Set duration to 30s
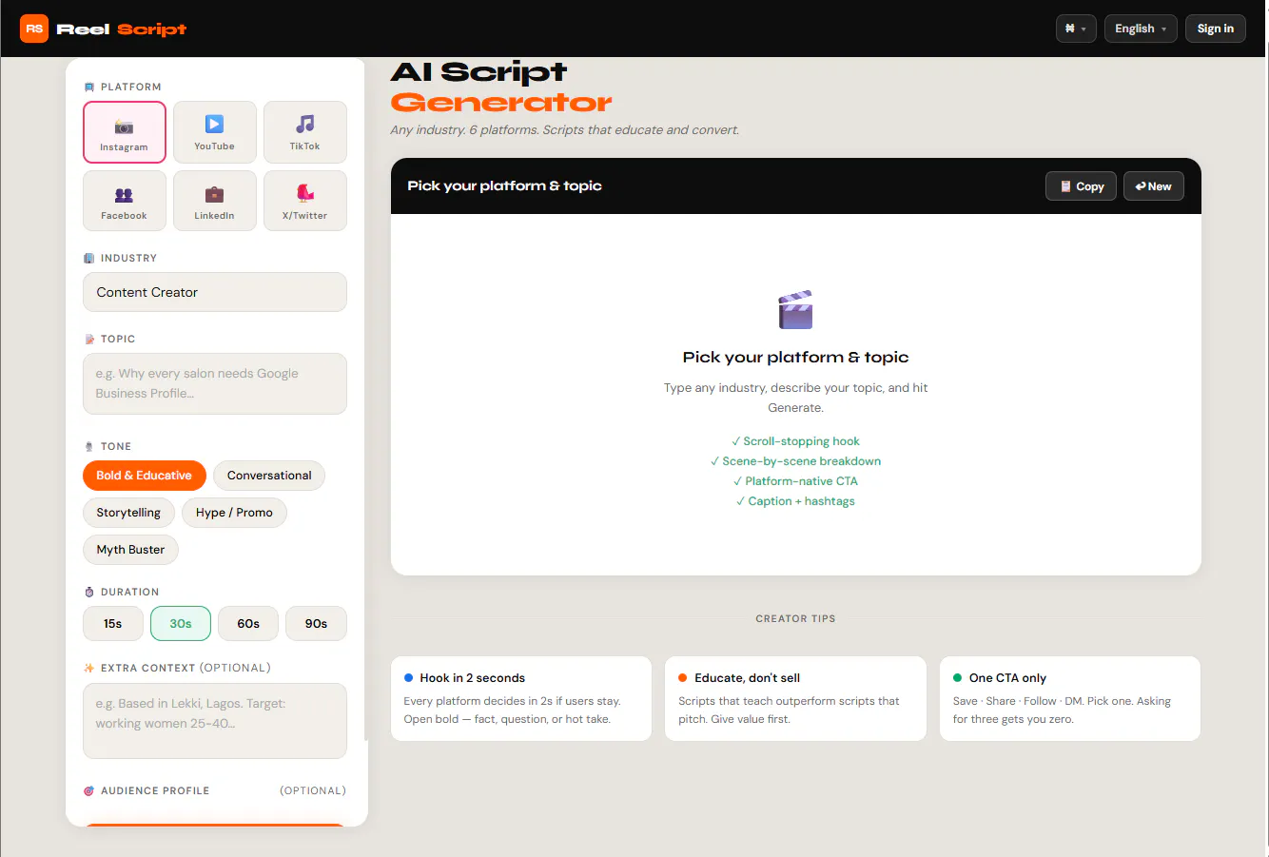1269x857 pixels. pyautogui.click(x=181, y=624)
